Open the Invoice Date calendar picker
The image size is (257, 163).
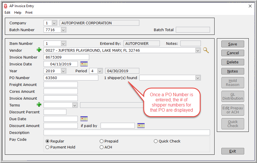[84, 64]
